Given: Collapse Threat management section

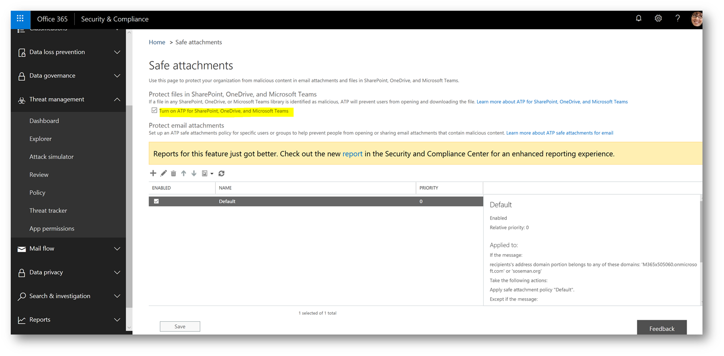Looking at the screenshot, I should [117, 100].
